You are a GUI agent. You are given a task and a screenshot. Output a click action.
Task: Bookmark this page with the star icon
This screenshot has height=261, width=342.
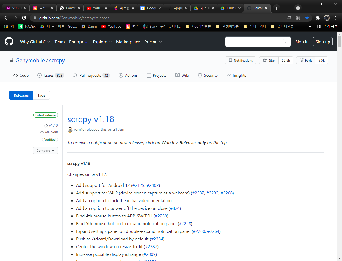coord(307,18)
